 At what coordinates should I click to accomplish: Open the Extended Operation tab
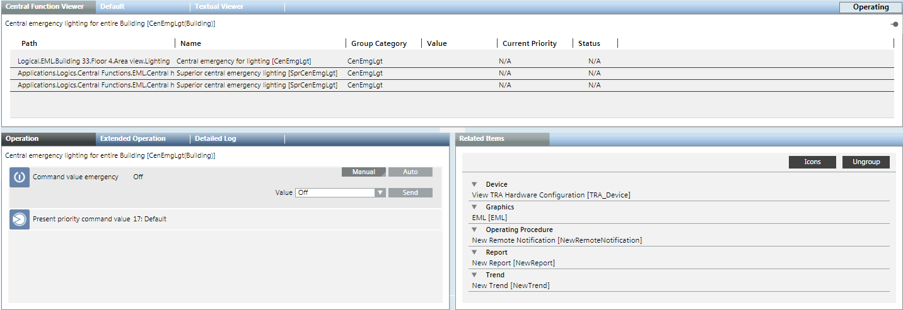[133, 139]
